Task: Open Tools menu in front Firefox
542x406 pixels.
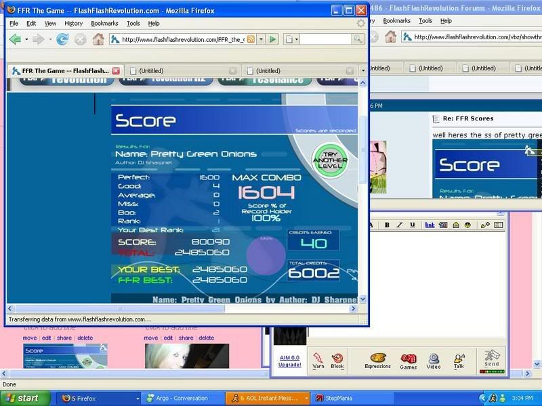Action: tap(133, 24)
